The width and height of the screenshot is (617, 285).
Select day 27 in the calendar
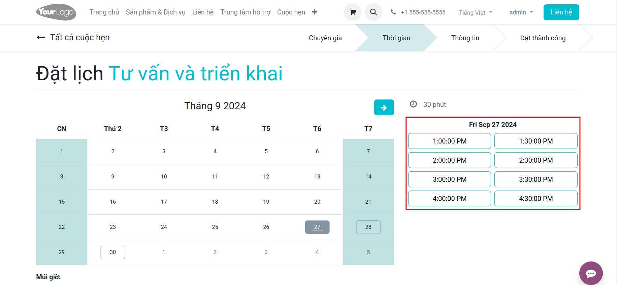[317, 227]
